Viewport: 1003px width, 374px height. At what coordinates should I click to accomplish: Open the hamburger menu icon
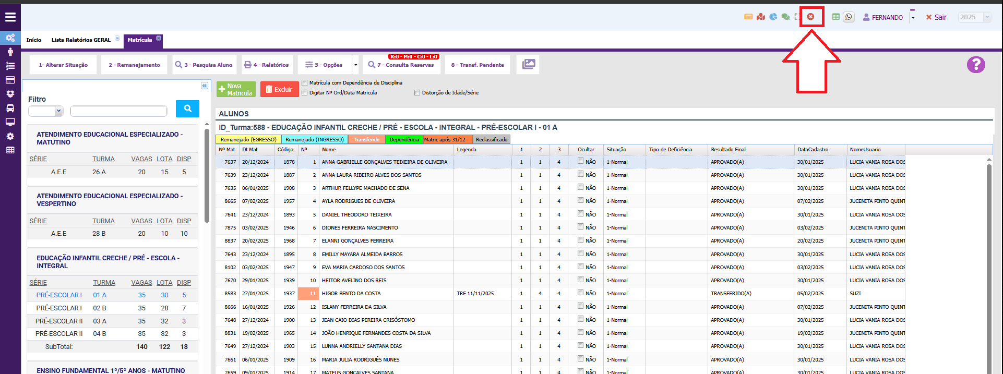pos(10,17)
